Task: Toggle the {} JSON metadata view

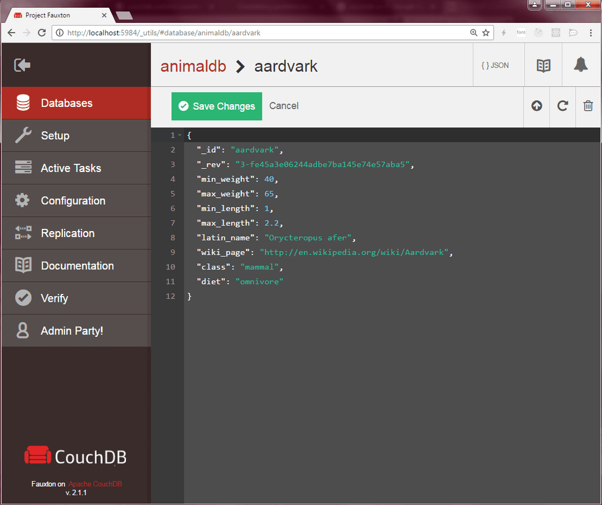Action: click(x=494, y=65)
